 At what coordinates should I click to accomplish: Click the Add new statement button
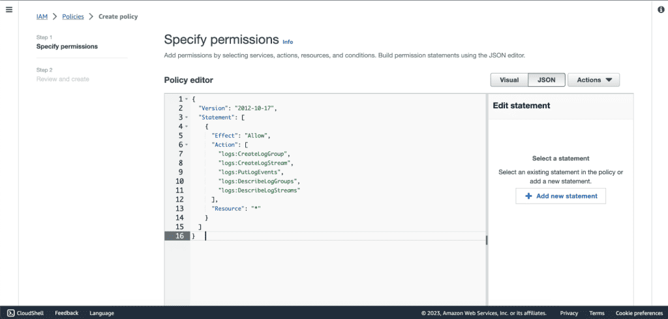pyautogui.click(x=560, y=196)
